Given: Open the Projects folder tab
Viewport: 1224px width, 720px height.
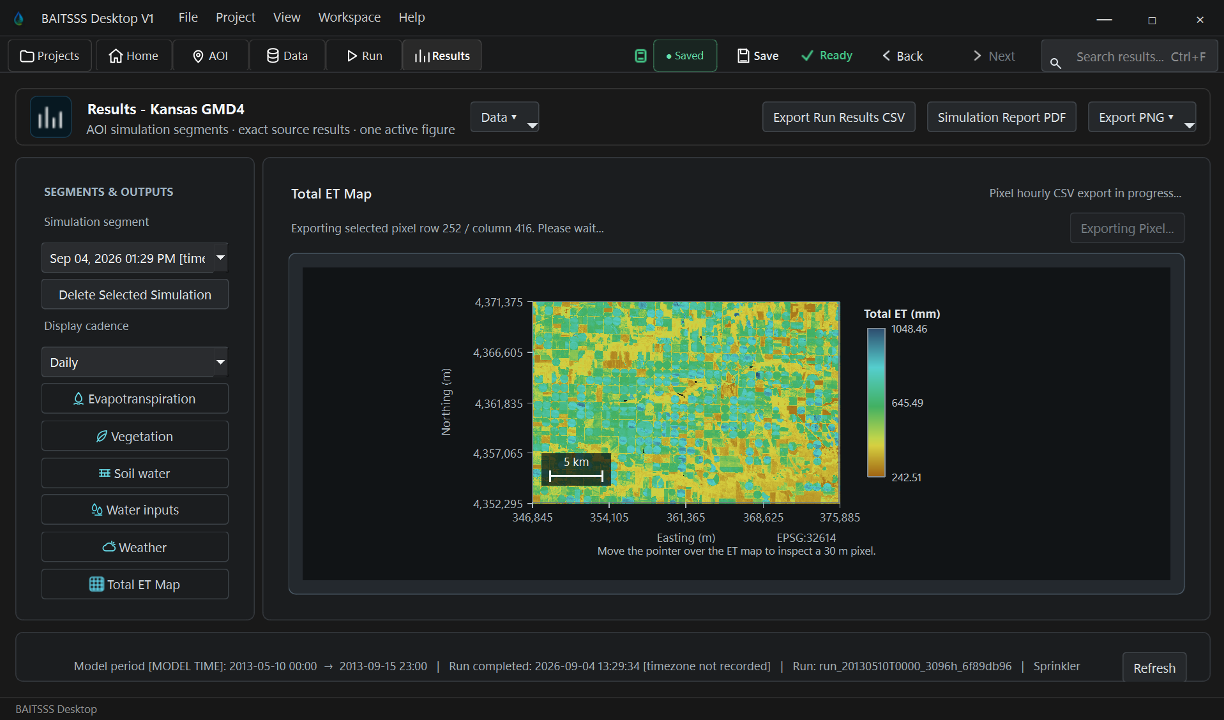Looking at the screenshot, I should [x=50, y=56].
